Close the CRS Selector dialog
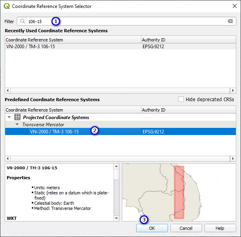This screenshot has height=237, width=241. [235, 6]
